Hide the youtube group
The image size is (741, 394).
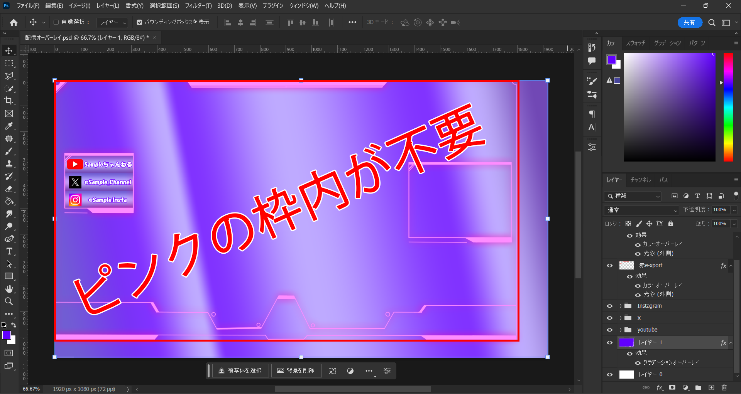pos(610,330)
